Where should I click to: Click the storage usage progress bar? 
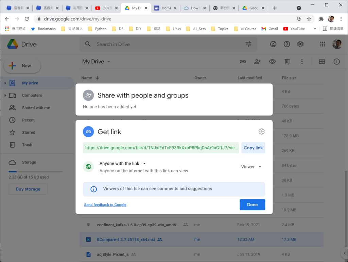(35, 171)
